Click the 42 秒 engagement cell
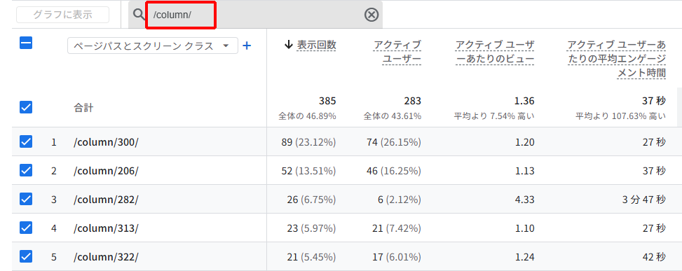The image size is (682, 271). click(x=654, y=257)
